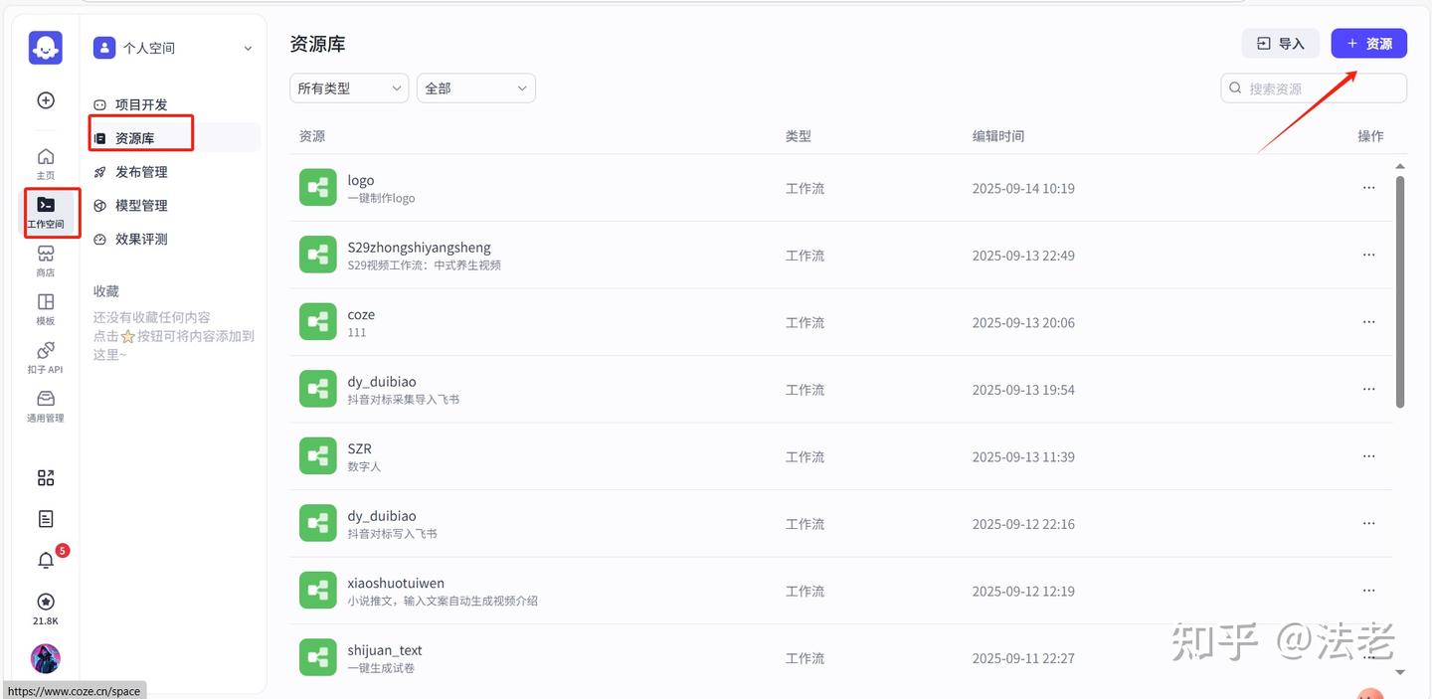Click inside 搜索资源 search field
The image size is (1432, 699).
coord(1314,88)
